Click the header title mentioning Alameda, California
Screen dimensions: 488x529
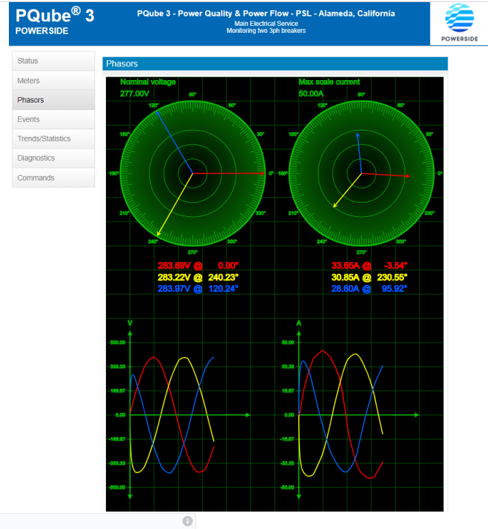[266, 14]
